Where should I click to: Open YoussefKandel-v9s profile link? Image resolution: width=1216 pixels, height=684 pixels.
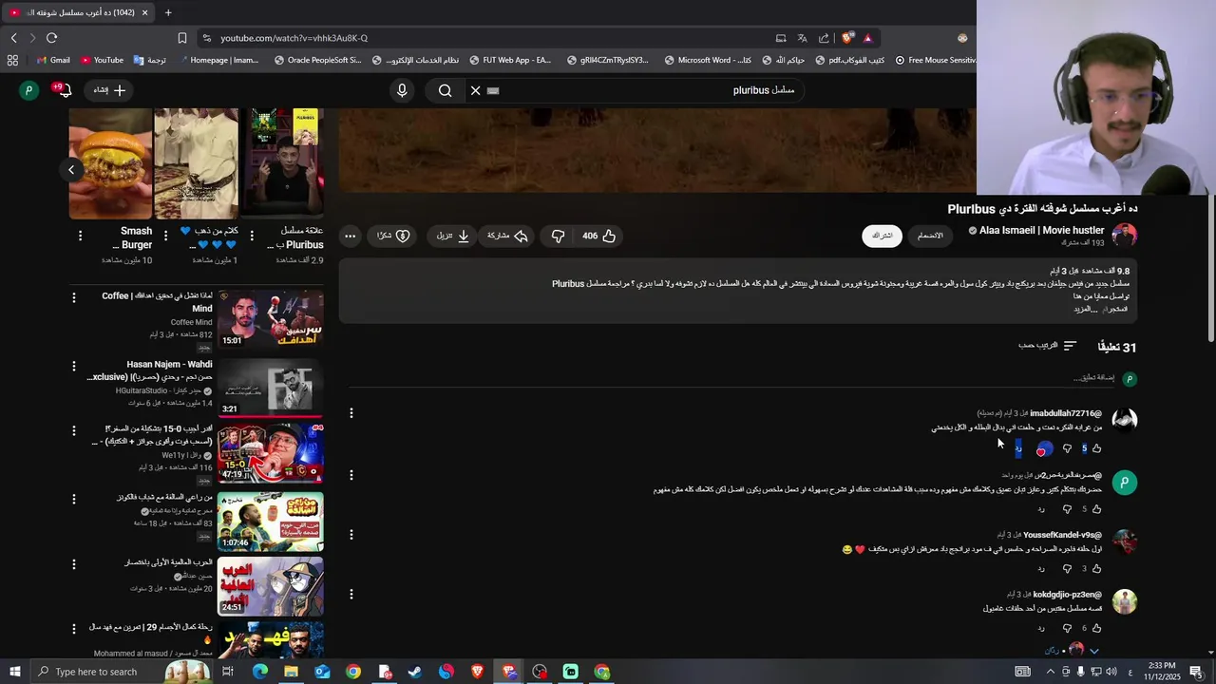(x=1062, y=535)
